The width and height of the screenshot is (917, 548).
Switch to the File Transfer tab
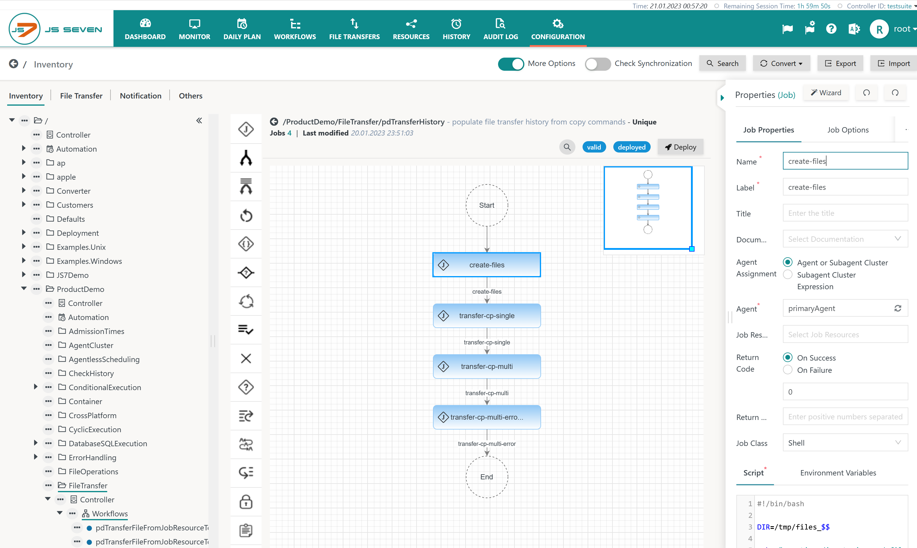click(x=81, y=96)
